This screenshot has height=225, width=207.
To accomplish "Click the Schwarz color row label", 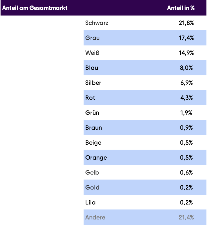I will [97, 23].
